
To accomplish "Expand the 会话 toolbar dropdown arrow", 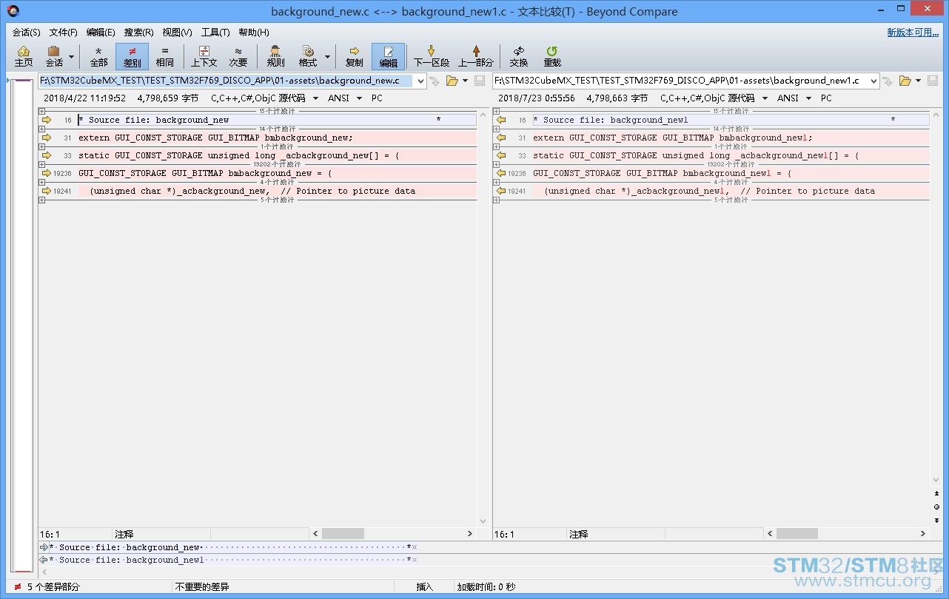I will pyautogui.click(x=72, y=57).
